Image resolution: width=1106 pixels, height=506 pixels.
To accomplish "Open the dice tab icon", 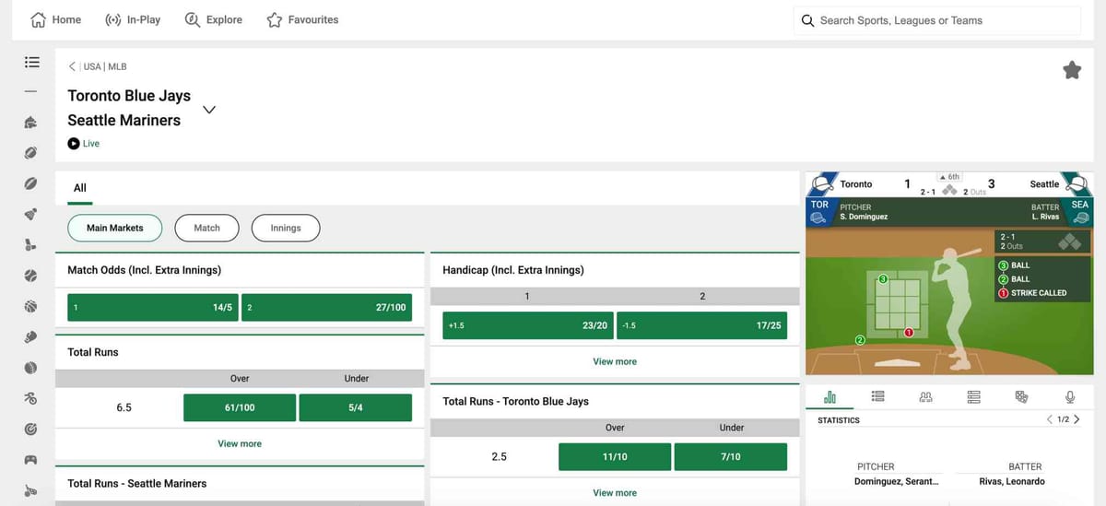I will pyautogui.click(x=1021, y=396).
